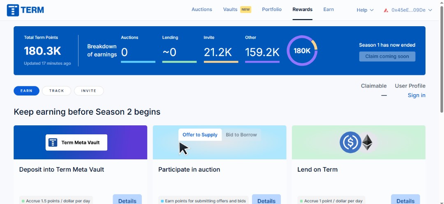Open the Portfolio tab
Image resolution: width=444 pixels, height=204 pixels.
(x=272, y=9)
